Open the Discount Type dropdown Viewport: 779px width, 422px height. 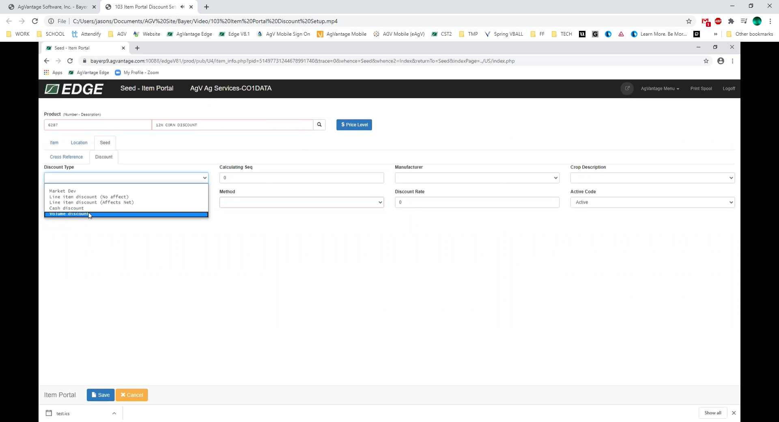pos(126,178)
